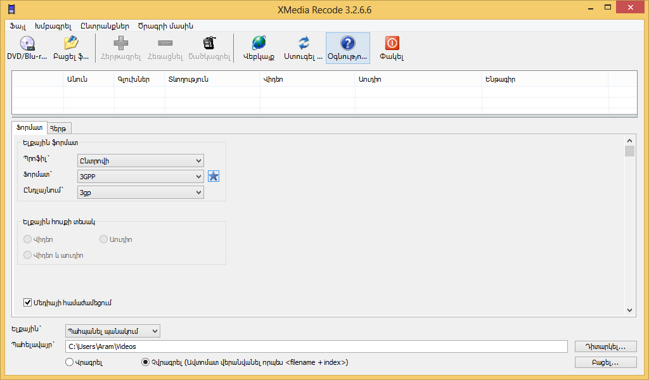The width and height of the screenshot is (649, 380).
Task: Click the Վիդեո column header
Action: pyautogui.click(x=307, y=79)
